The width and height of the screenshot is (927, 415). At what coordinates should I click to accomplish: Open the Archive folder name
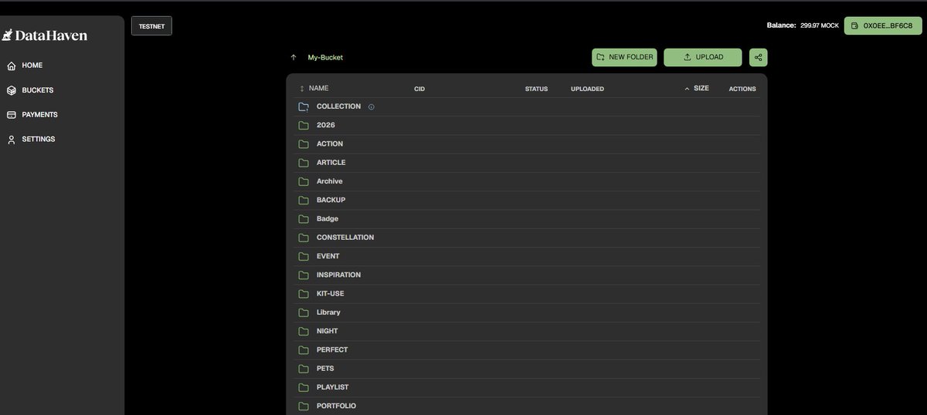330,181
